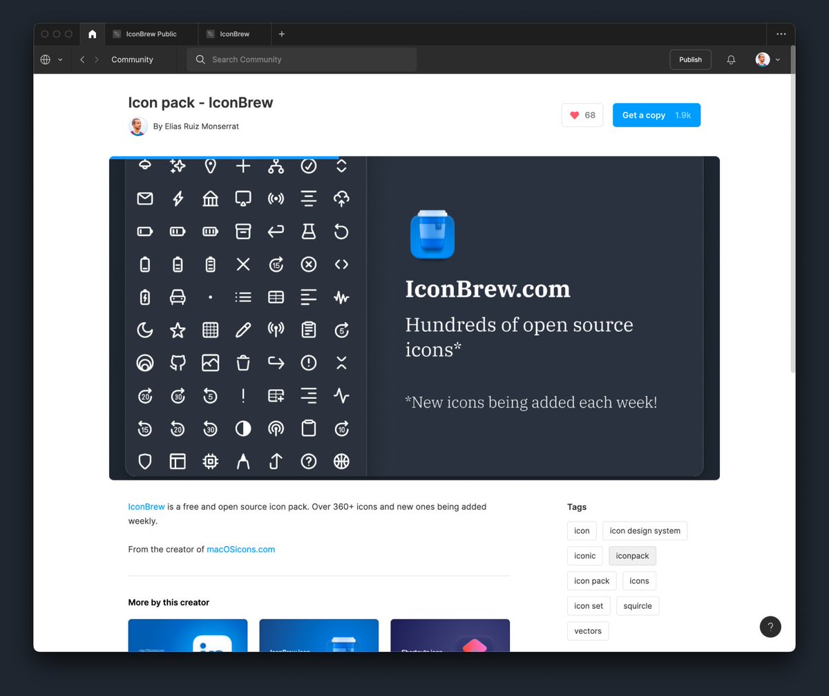
Task: Click the pencil icon in preview
Action: click(x=243, y=330)
